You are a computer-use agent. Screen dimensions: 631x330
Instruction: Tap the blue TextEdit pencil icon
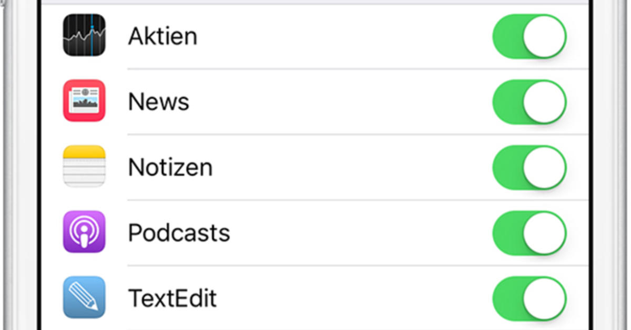84,298
